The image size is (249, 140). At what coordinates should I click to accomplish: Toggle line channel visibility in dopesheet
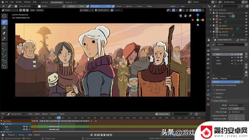(x=24, y=127)
